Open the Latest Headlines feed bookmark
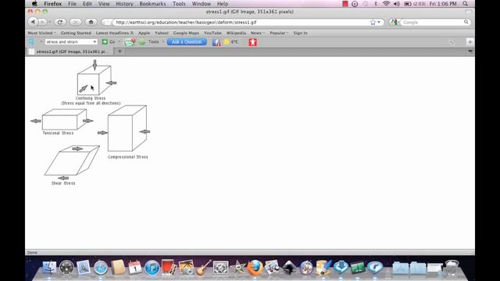500x281 pixels. coord(114,33)
